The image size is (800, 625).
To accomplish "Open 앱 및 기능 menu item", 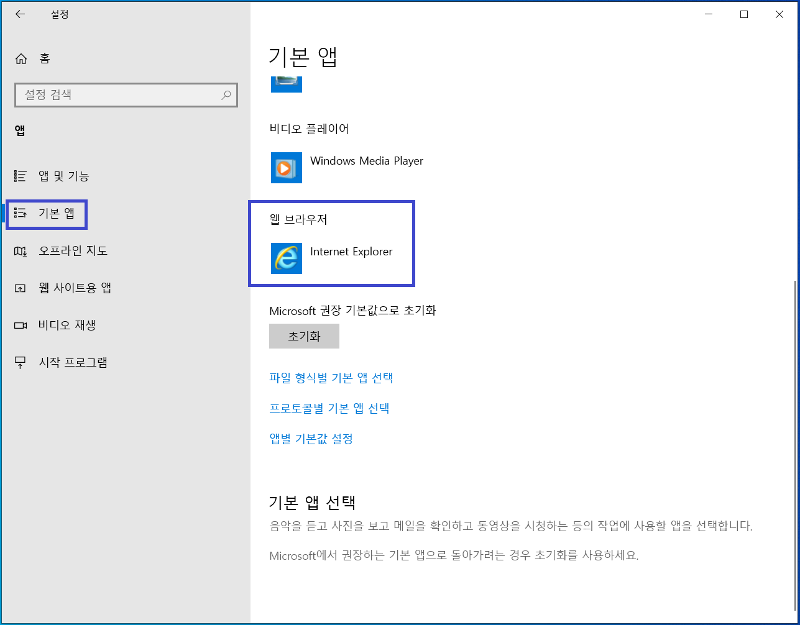I will [64, 176].
